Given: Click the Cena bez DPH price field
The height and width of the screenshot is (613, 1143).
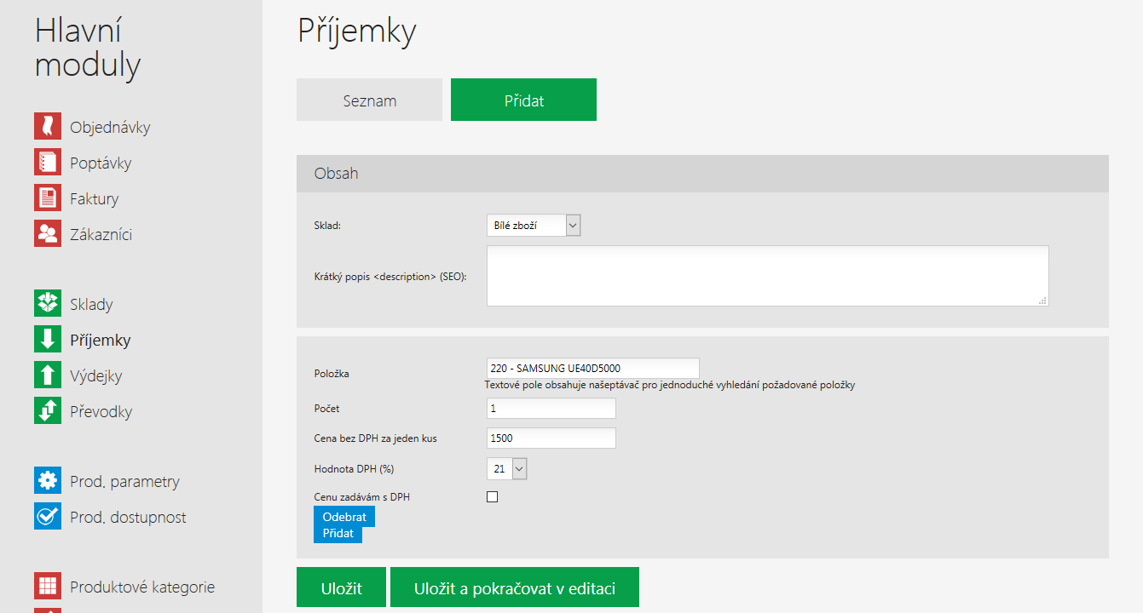Looking at the screenshot, I should [x=551, y=438].
